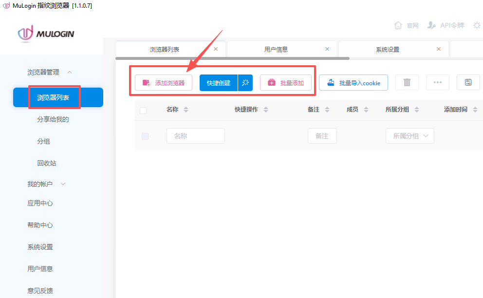The image size is (483, 298).
Task: Click the 添加浏览器 button
Action: pos(164,83)
